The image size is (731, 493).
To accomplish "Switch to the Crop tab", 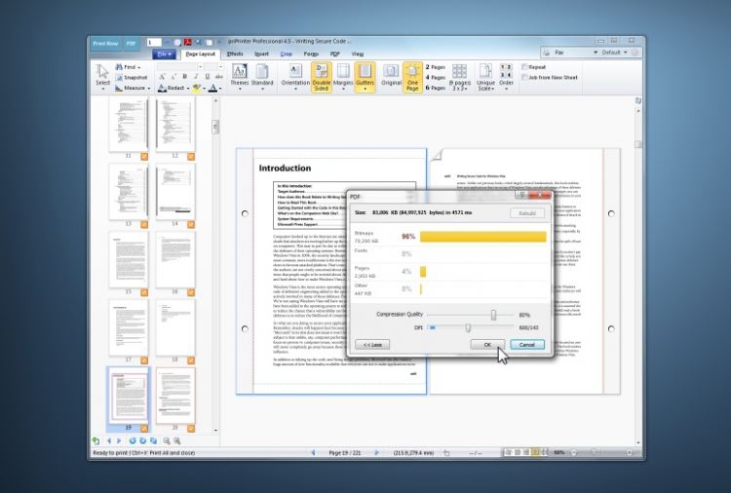I will coord(286,54).
